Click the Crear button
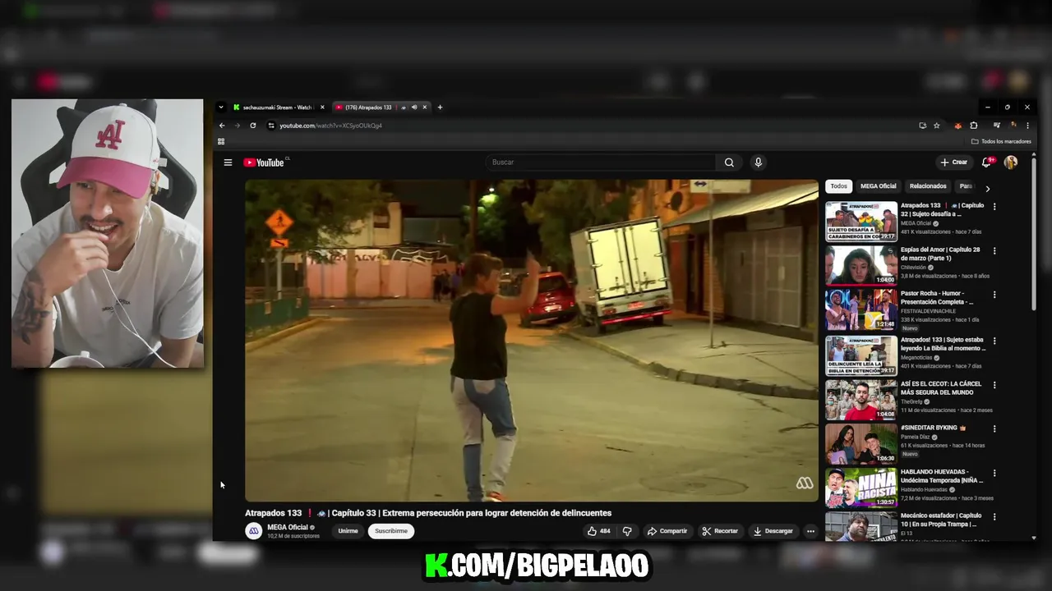This screenshot has width=1052, height=591. tap(954, 163)
